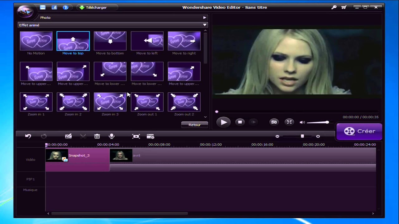
Task: Select the Zoom in 3 effect
Action: pyautogui.click(x=110, y=102)
